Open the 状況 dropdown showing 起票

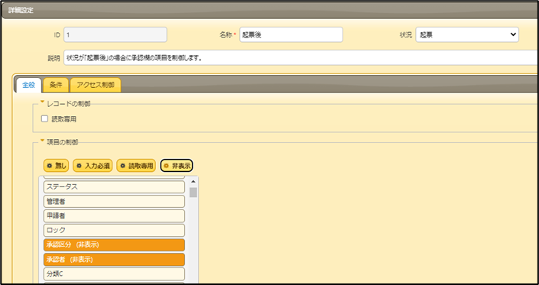pyautogui.click(x=467, y=34)
